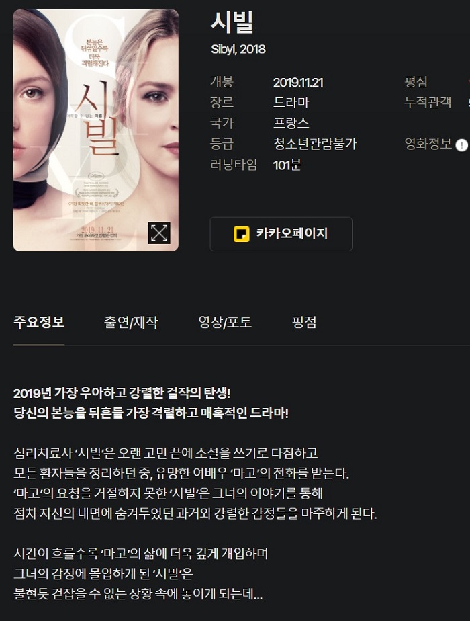Click the 영화정보 label

(x=428, y=144)
